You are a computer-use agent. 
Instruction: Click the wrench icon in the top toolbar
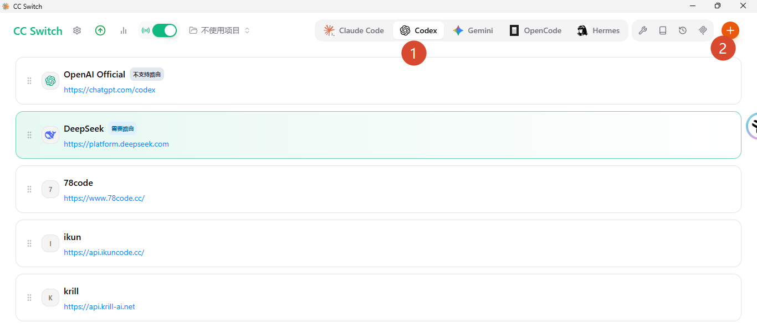tap(643, 30)
